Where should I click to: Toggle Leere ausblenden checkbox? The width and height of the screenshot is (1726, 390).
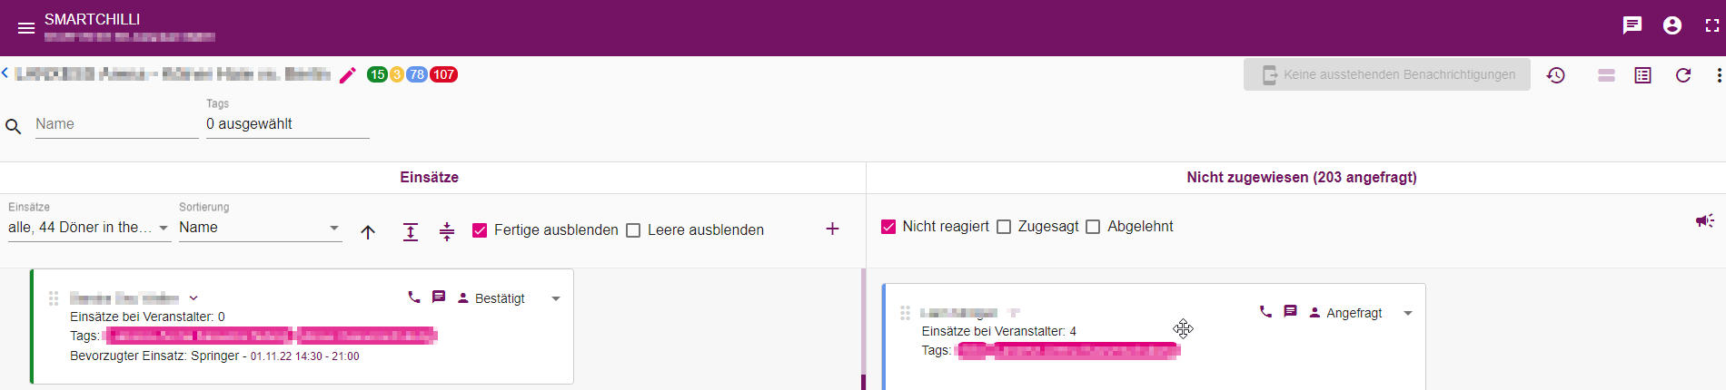point(633,230)
